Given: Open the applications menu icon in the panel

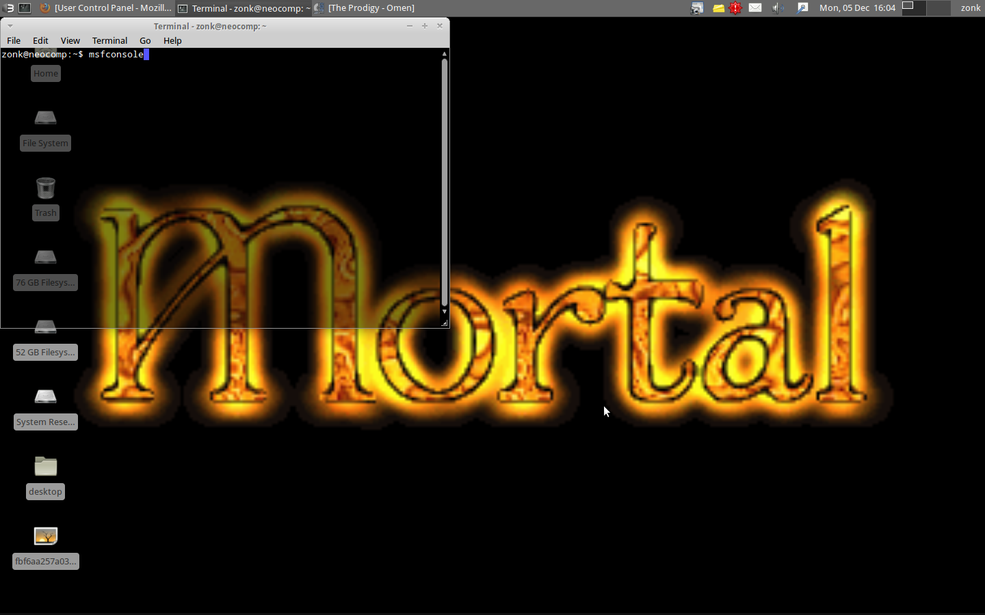Looking at the screenshot, I should [9, 8].
